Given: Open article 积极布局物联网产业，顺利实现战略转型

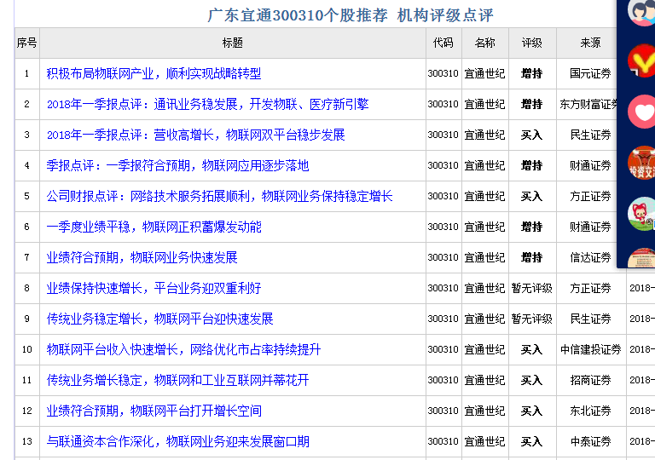Looking at the screenshot, I should pyautogui.click(x=154, y=74).
